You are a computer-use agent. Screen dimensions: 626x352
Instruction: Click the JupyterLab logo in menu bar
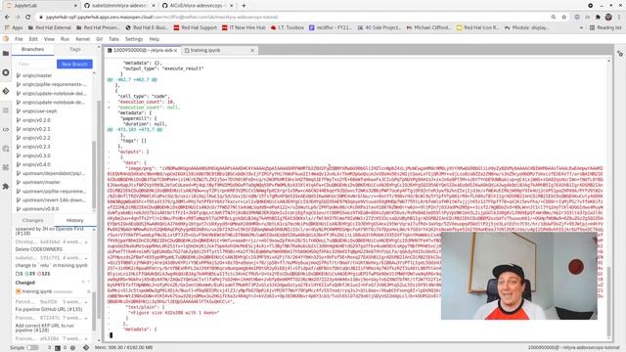[x=6, y=39]
